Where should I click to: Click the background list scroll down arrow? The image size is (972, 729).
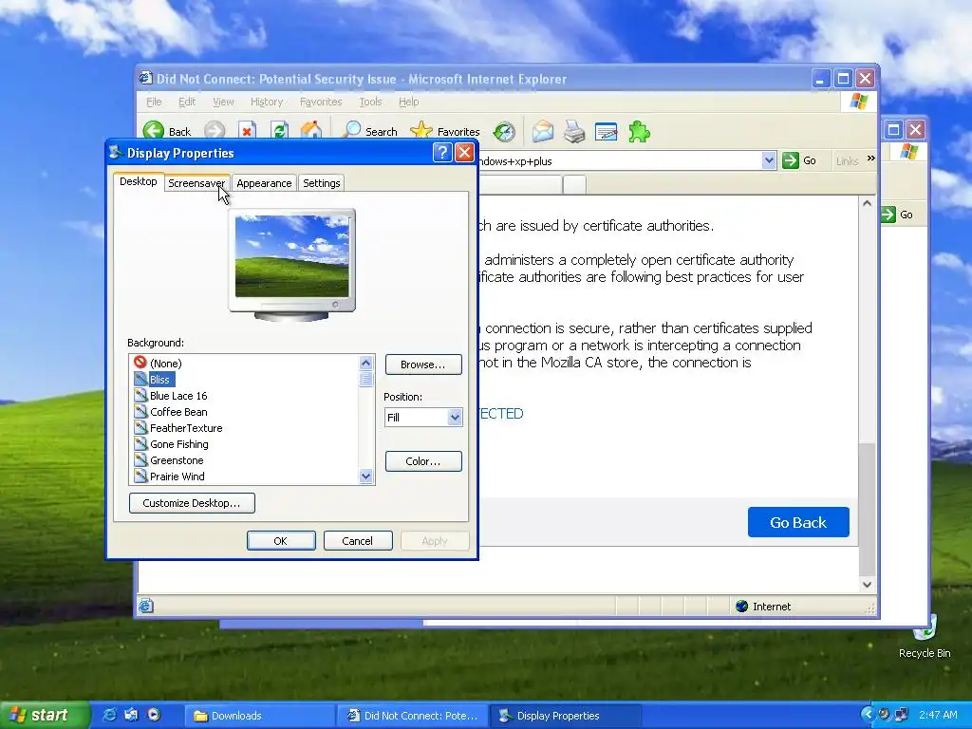(365, 477)
